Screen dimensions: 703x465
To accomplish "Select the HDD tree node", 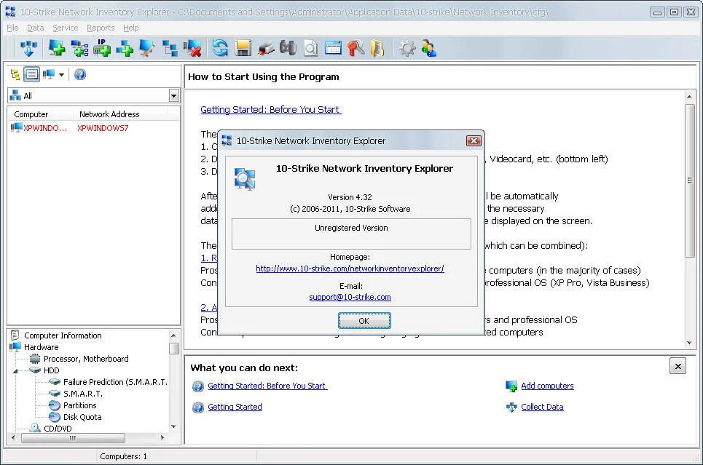I will coord(51,370).
